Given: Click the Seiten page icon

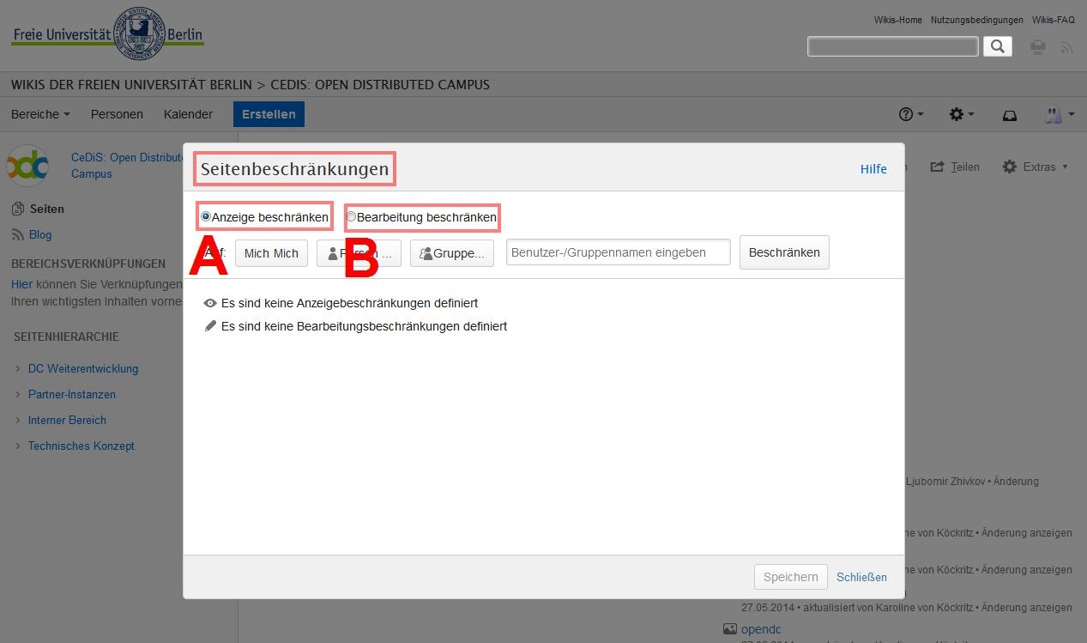Looking at the screenshot, I should point(18,209).
